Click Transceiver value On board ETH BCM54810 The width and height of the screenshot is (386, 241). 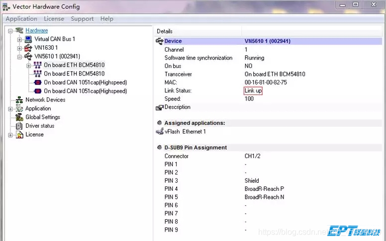point(275,74)
